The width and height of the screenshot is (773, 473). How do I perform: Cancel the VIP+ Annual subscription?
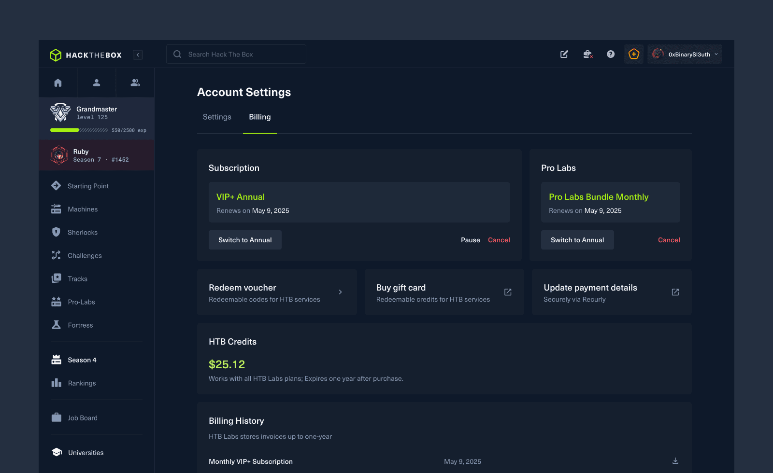click(499, 240)
